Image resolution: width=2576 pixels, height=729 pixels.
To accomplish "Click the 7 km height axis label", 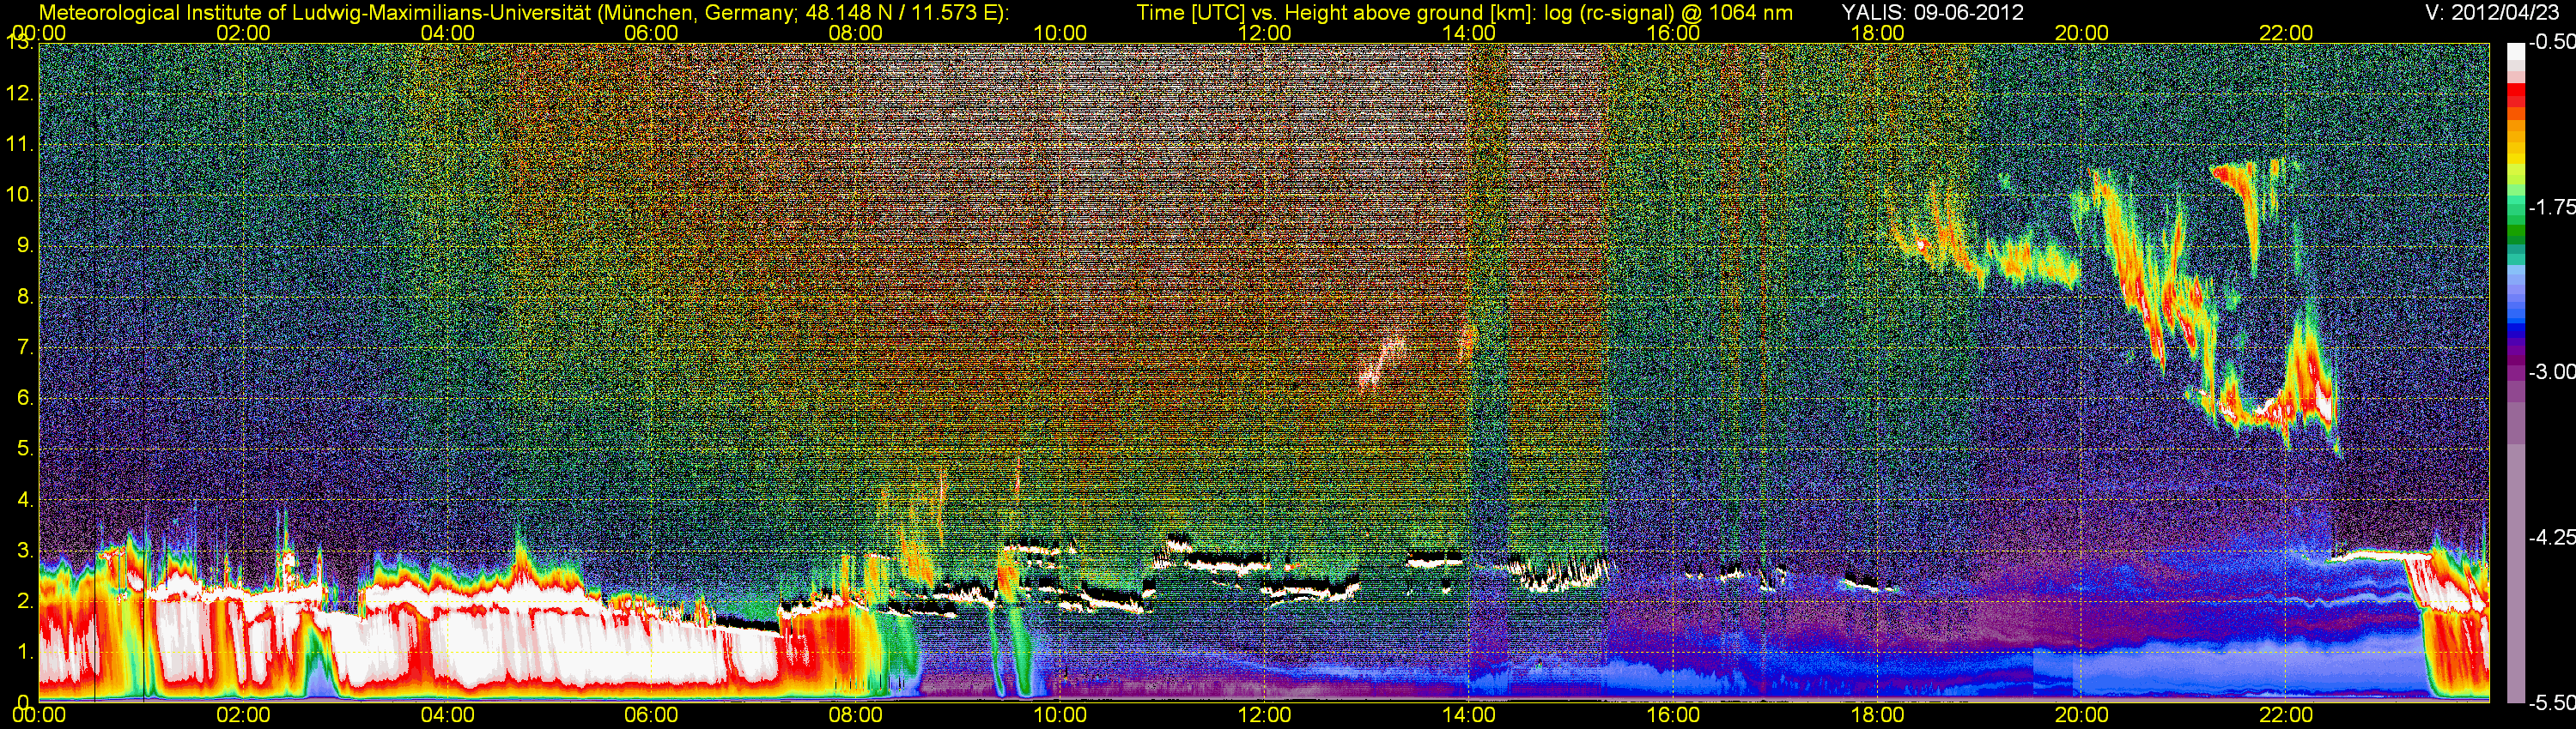I will [x=24, y=347].
